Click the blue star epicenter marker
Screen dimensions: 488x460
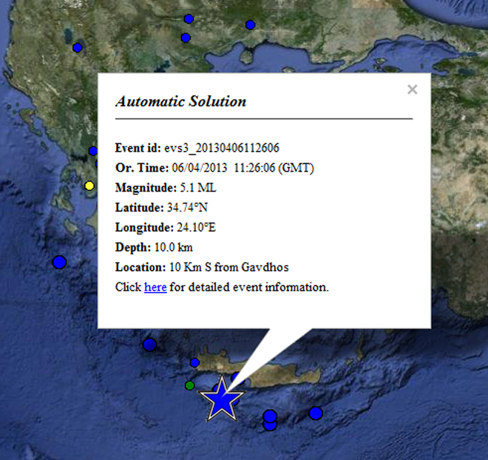pyautogui.click(x=222, y=401)
